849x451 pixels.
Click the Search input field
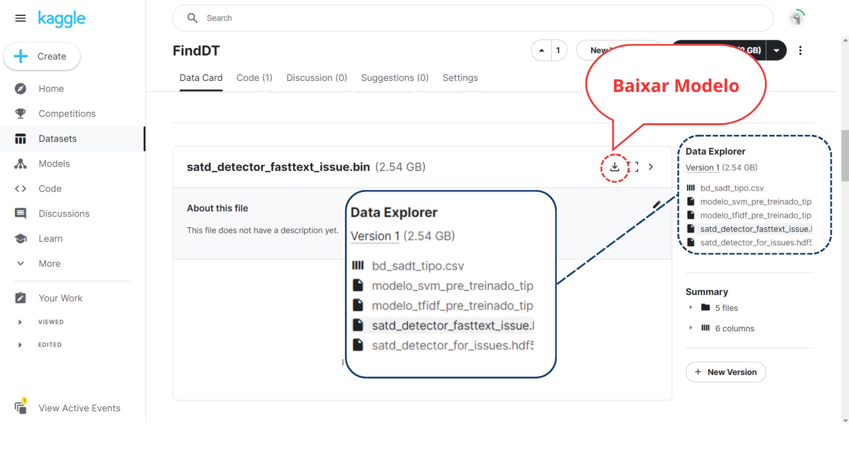(x=472, y=18)
